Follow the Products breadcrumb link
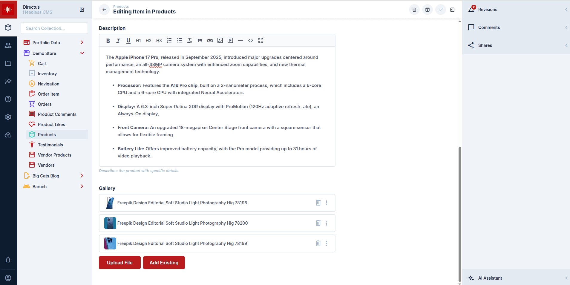This screenshot has width=570, height=285. (121, 6)
